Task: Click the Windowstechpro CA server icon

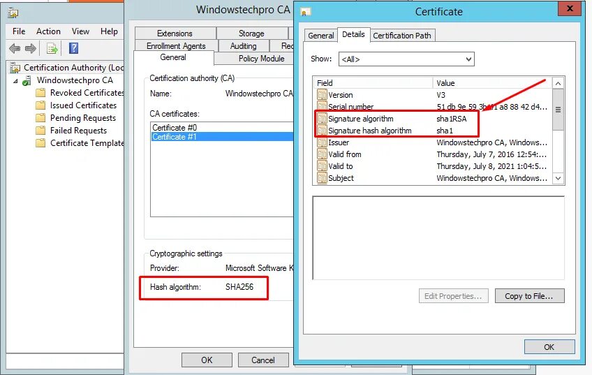Action: (x=27, y=80)
